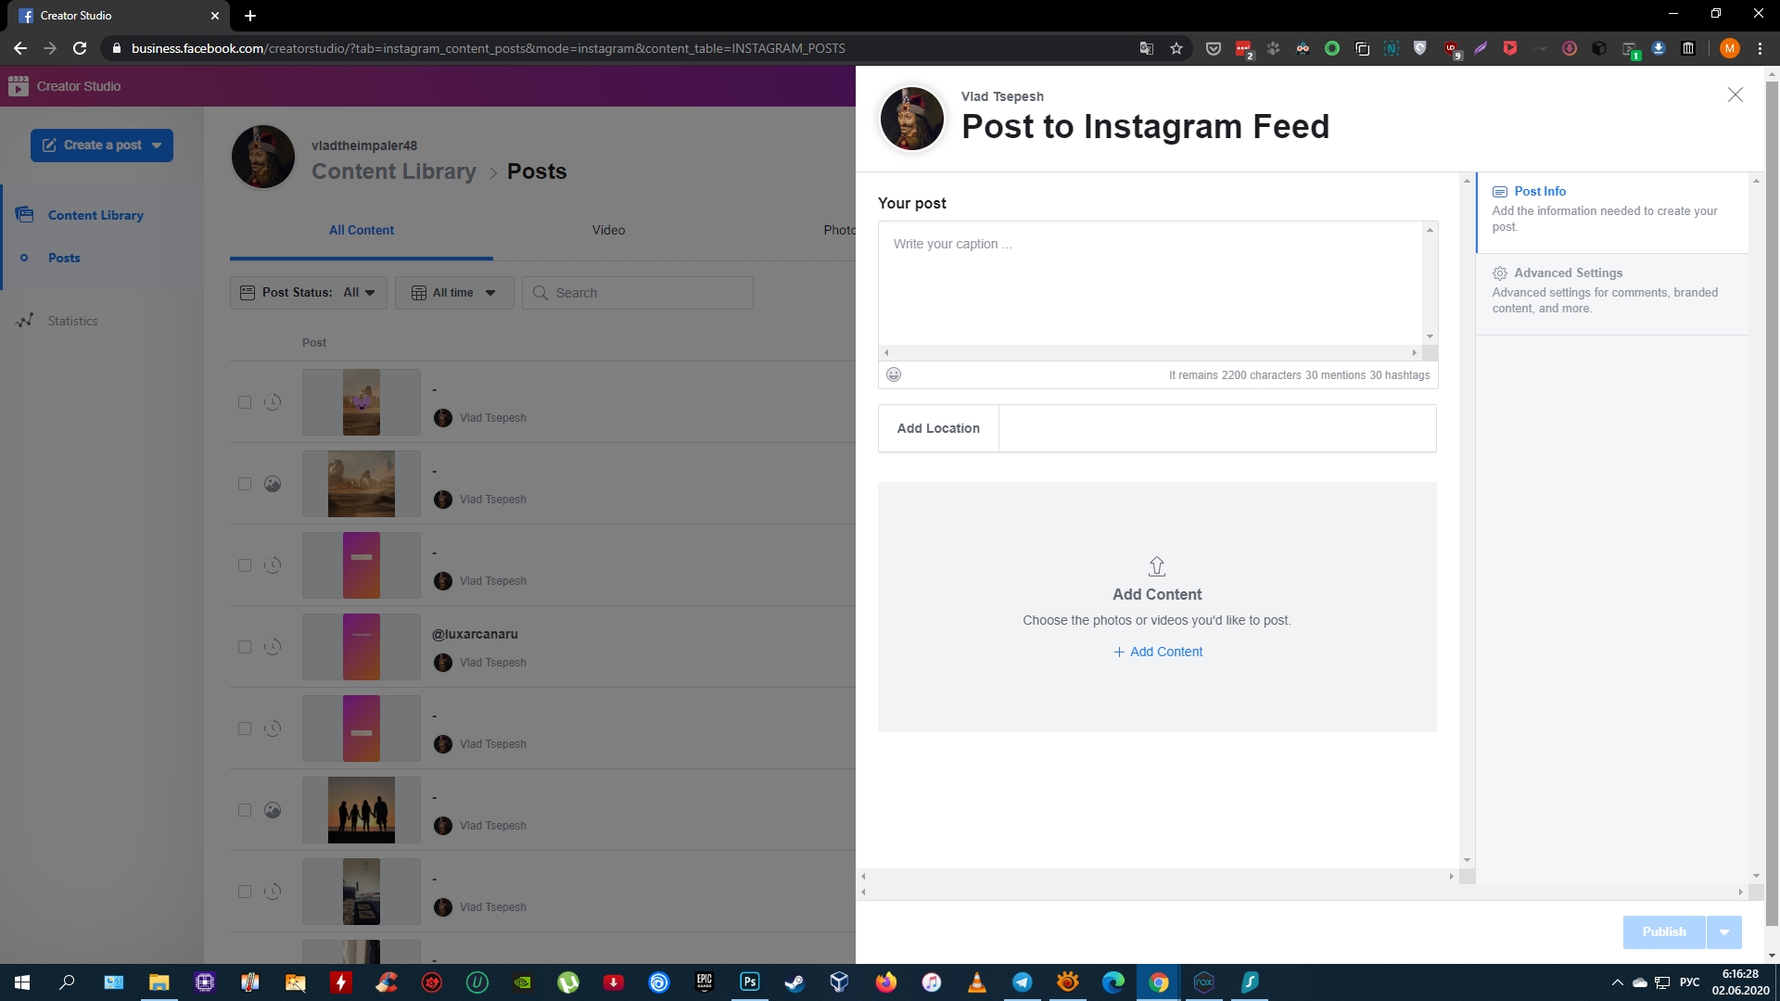Viewport: 1780px width, 1001px height.
Task: Click the Add Content upload icon
Action: 1156,567
